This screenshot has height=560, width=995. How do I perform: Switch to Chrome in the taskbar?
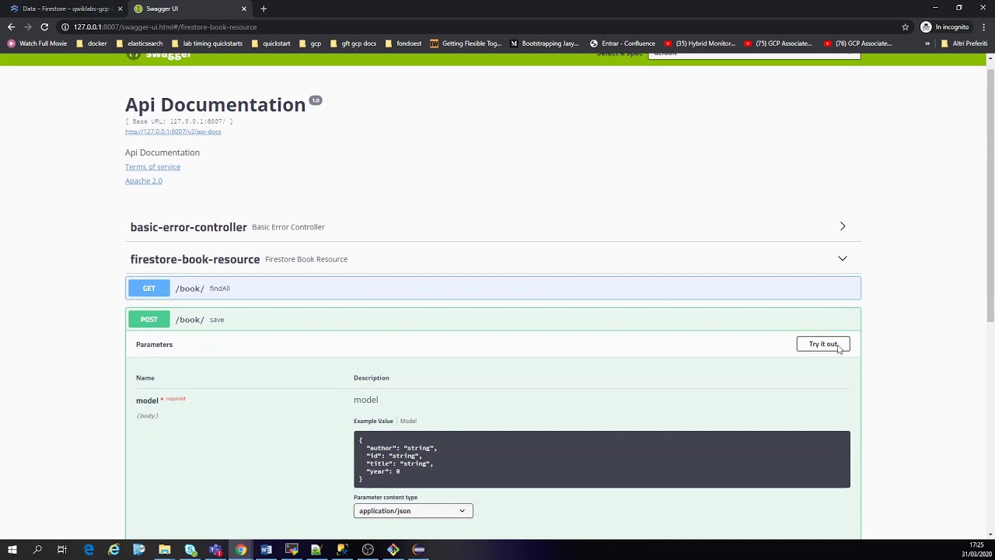point(241,550)
